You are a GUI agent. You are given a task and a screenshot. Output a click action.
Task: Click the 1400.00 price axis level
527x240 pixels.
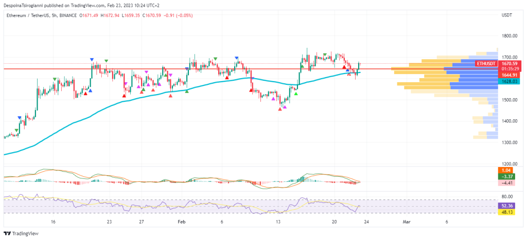point(510,121)
